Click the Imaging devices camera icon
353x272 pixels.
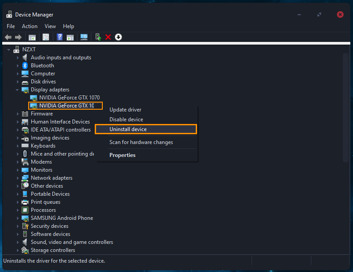(x=25, y=138)
